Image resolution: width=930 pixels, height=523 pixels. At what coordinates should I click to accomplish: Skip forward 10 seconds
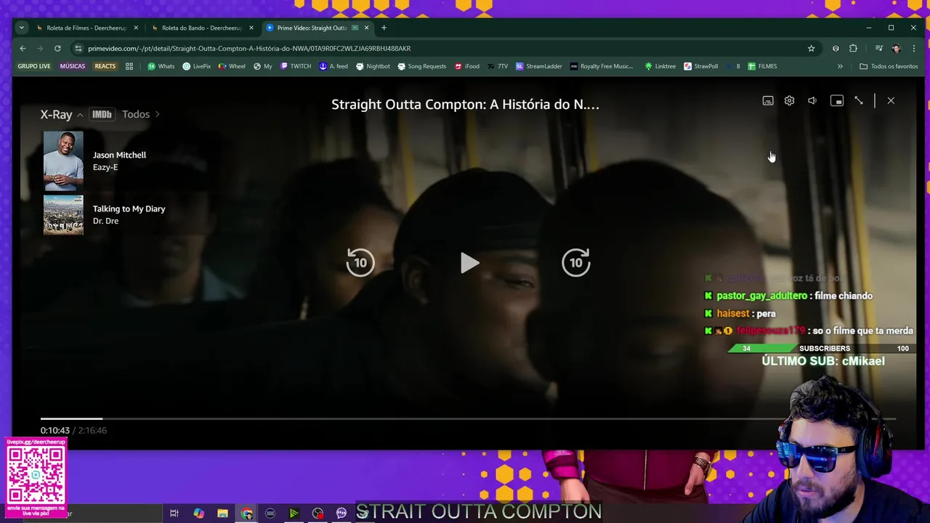point(576,262)
